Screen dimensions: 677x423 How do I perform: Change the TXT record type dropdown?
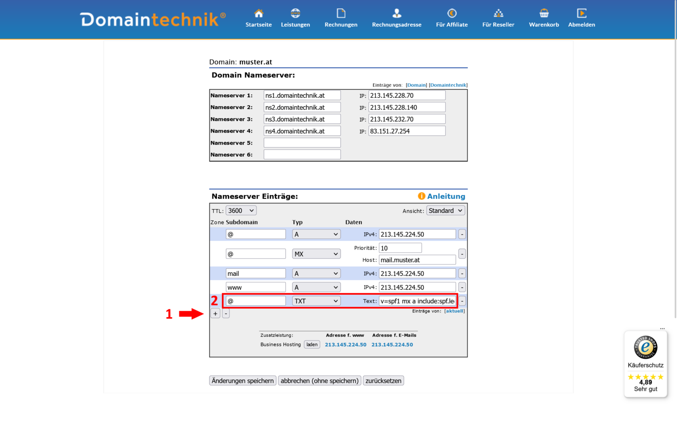(x=316, y=301)
